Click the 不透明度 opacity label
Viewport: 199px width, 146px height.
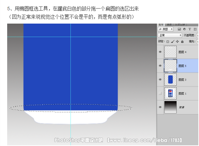189,35
